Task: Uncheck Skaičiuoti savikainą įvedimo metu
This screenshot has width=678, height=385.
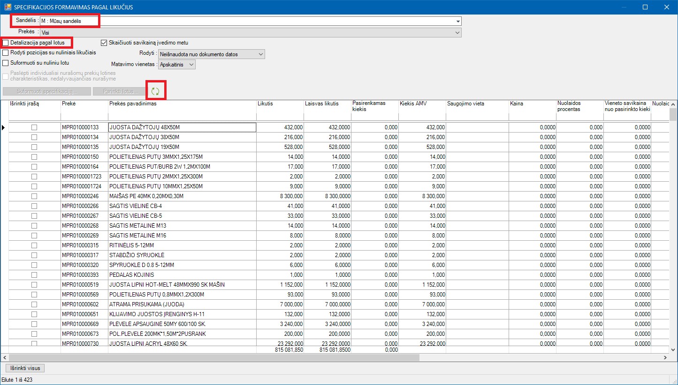Action: (x=105, y=43)
